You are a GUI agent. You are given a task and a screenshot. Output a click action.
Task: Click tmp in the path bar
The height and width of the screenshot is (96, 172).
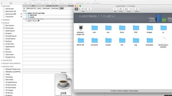pos(62,8)
